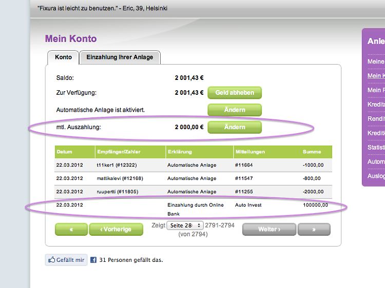
Task: Switch to the Konto tab
Action: click(63, 57)
